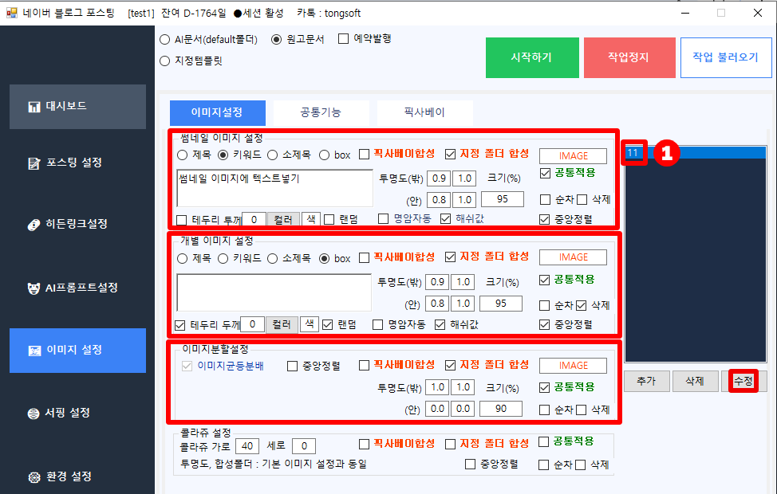Enable the 예약발행 checkbox
The width and height of the screenshot is (777, 494).
(x=344, y=38)
